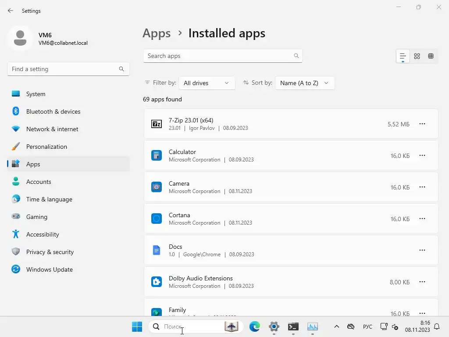Click the 7-Zip app icon

click(x=157, y=124)
